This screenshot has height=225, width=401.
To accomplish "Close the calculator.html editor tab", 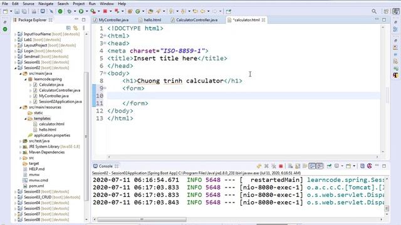I will pyautogui.click(x=263, y=20).
